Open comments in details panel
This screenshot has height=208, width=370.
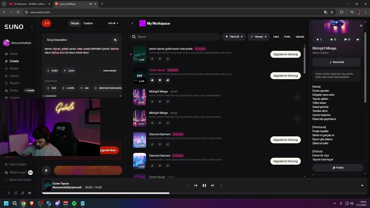347,39
